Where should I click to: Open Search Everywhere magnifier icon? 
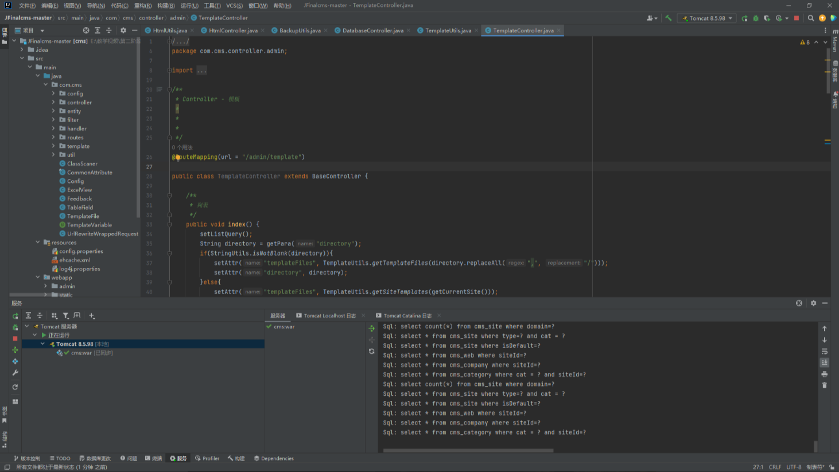click(811, 18)
